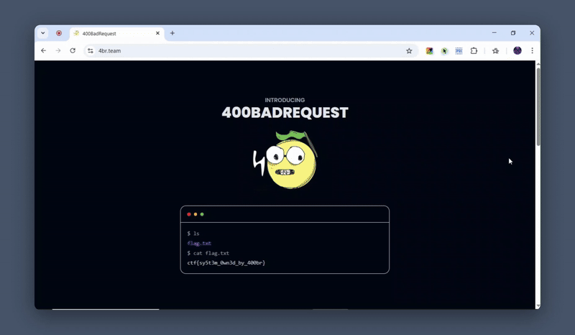Open the bookmarks star list icon
Image resolution: width=575 pixels, height=335 pixels.
495,51
